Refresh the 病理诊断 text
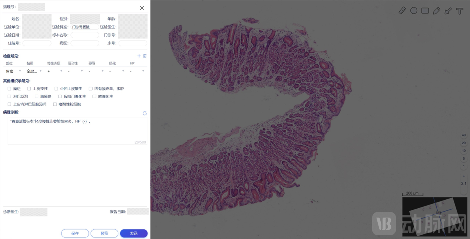The image size is (470, 239). (x=145, y=113)
